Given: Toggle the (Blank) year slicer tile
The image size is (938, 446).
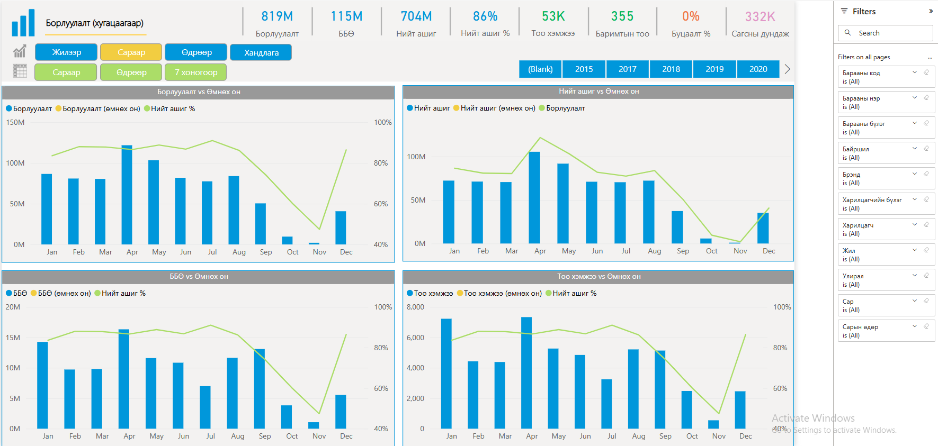Looking at the screenshot, I should click(540, 69).
